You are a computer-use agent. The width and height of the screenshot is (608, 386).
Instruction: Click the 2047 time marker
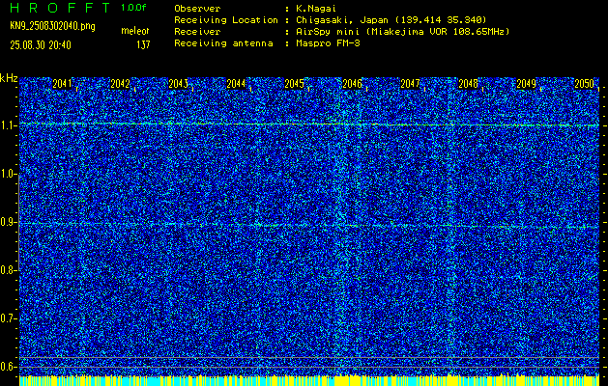click(410, 84)
